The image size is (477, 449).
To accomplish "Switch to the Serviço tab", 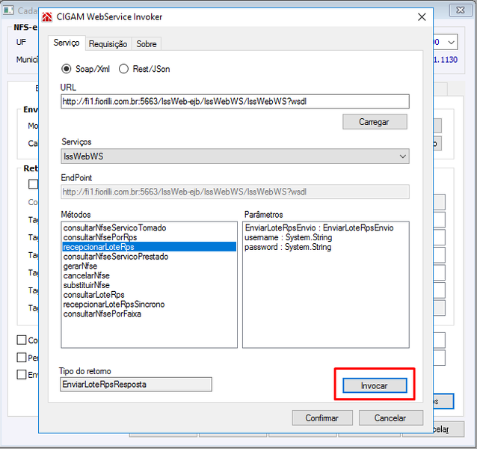I will pyautogui.click(x=67, y=43).
